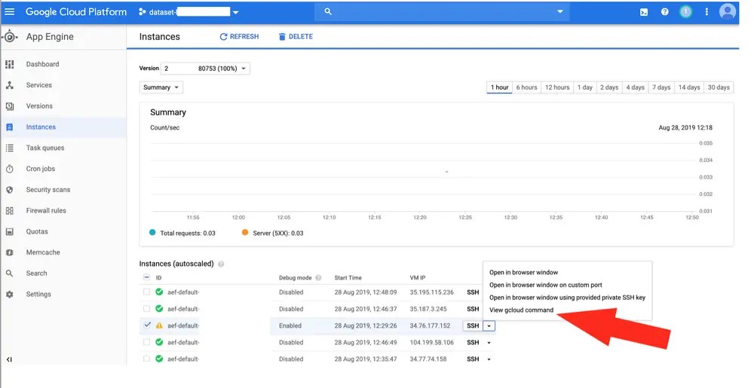Click the top search input field

(443, 11)
